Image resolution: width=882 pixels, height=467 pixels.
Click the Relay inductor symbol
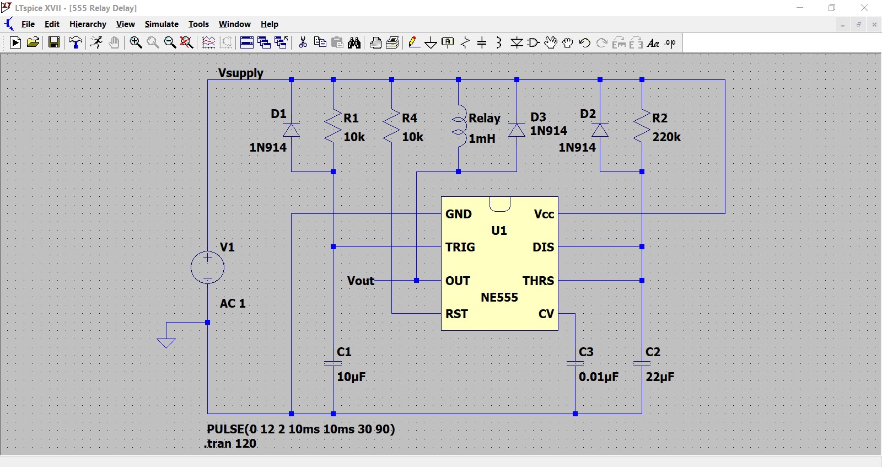click(459, 127)
